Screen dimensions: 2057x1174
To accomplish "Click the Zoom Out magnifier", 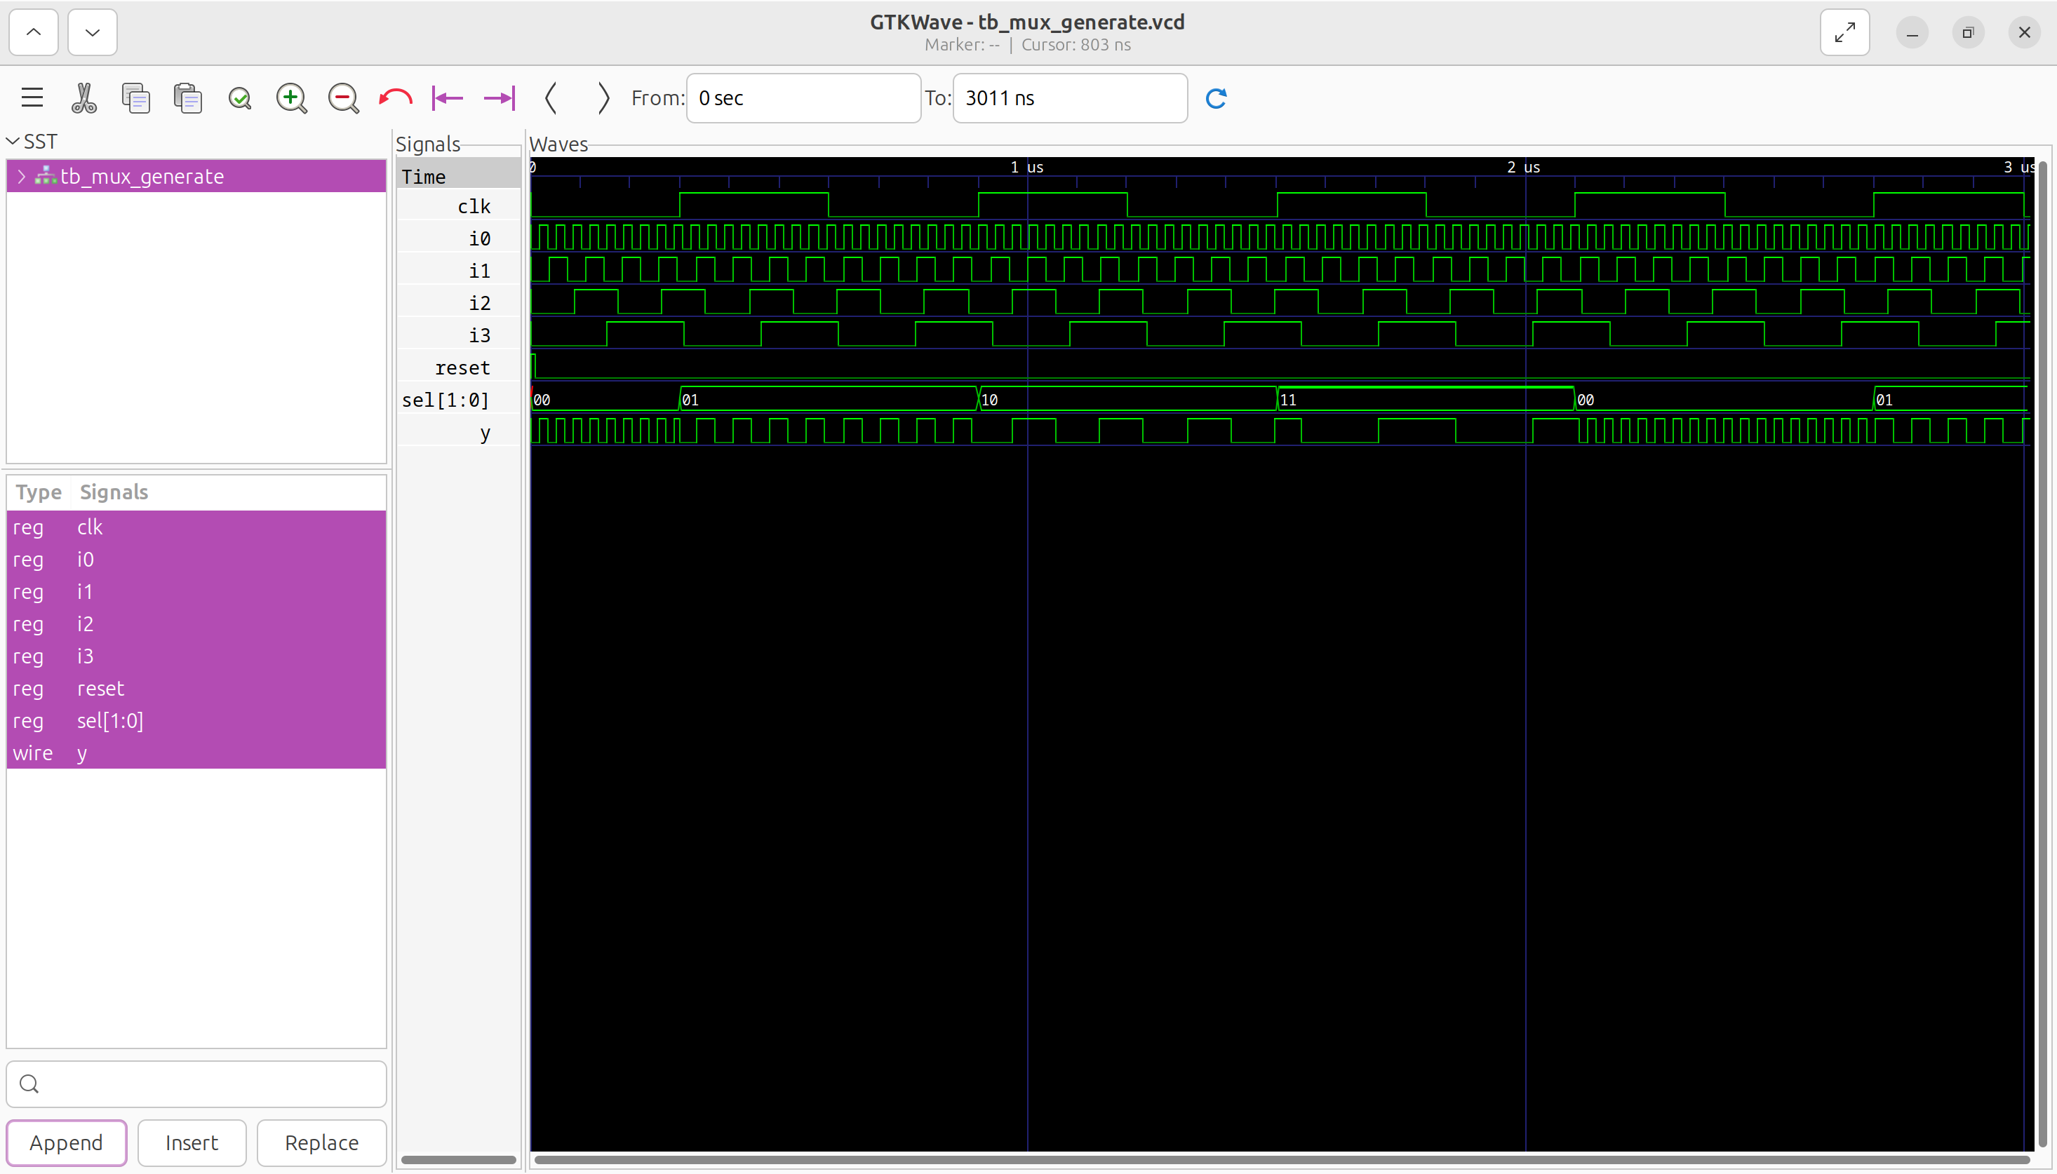I will click(x=342, y=97).
